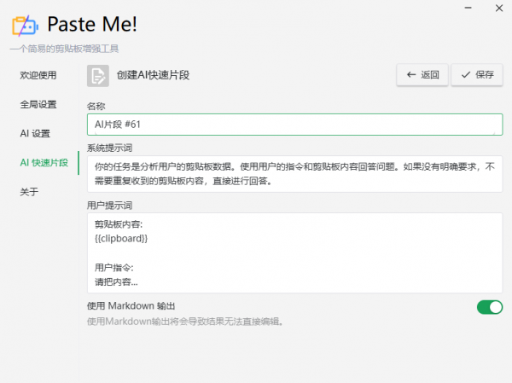Minimize the Paste Me! window
This screenshot has height=383, width=512.
(x=468, y=8)
